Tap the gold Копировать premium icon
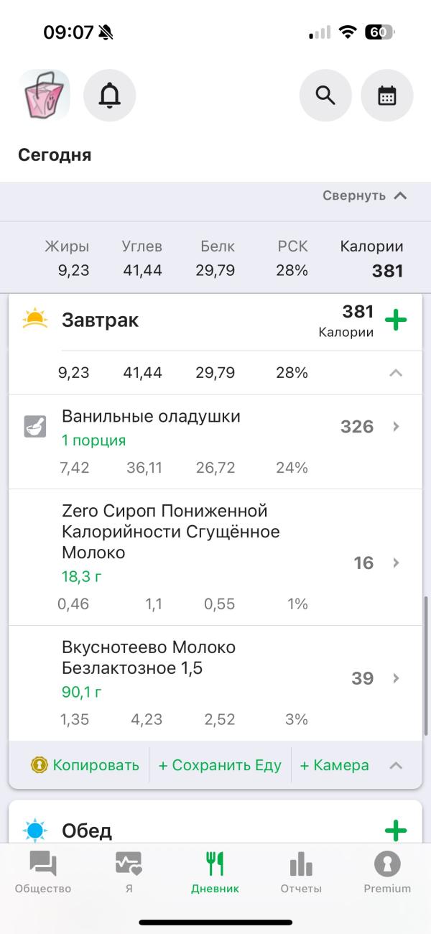The height and width of the screenshot is (934, 431). [x=39, y=765]
